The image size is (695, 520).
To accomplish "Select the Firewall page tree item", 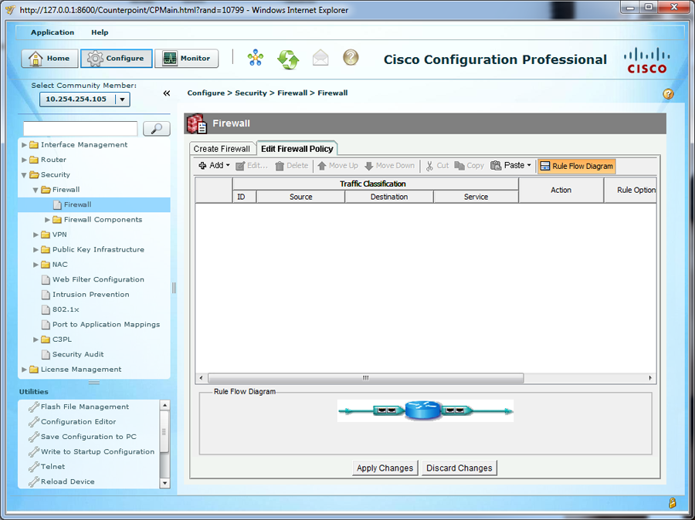I will click(x=77, y=204).
